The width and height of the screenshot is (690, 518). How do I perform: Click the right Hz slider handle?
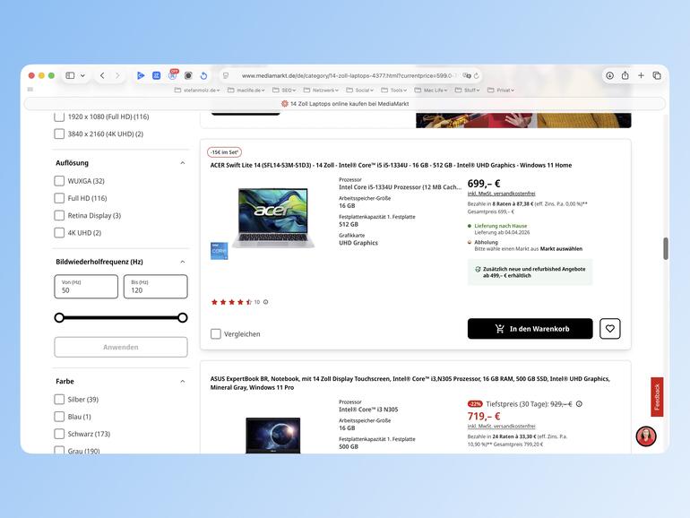coord(183,317)
